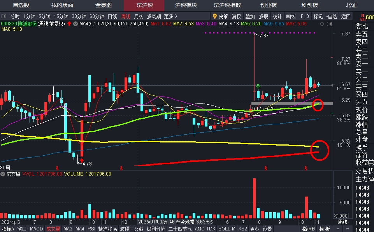This screenshot has height=232, width=374.
Task: Toggle the side panel icon at chart header
Action: (329, 24)
